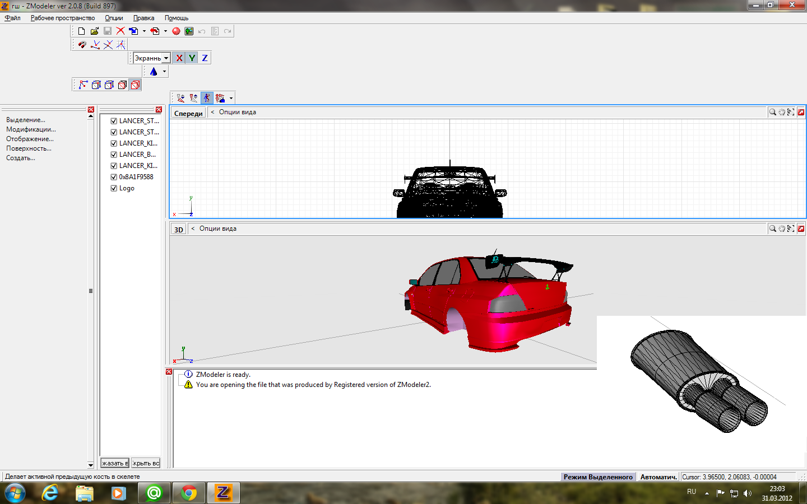Select the LANCER_B... object name in list
The width and height of the screenshot is (807, 504).
pyautogui.click(x=137, y=155)
